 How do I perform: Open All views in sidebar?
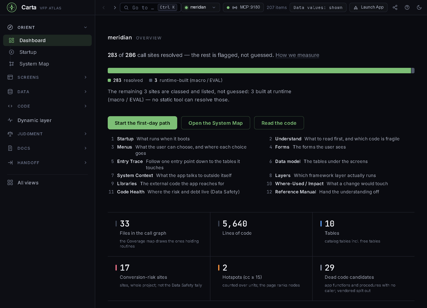click(47, 182)
